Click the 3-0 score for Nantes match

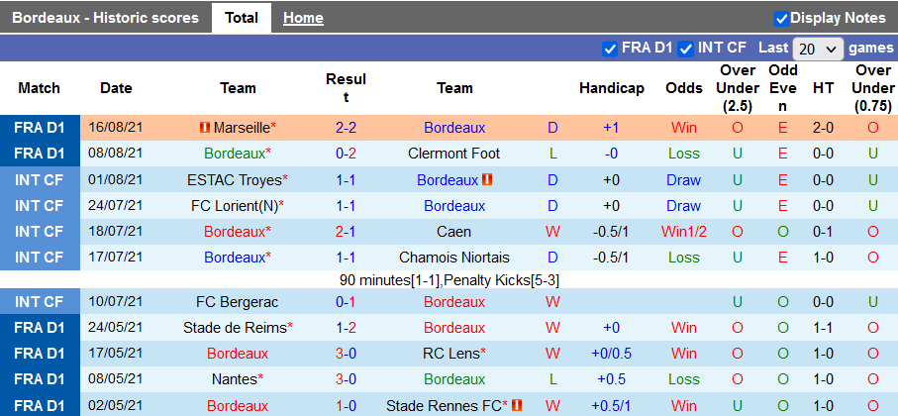pos(346,379)
